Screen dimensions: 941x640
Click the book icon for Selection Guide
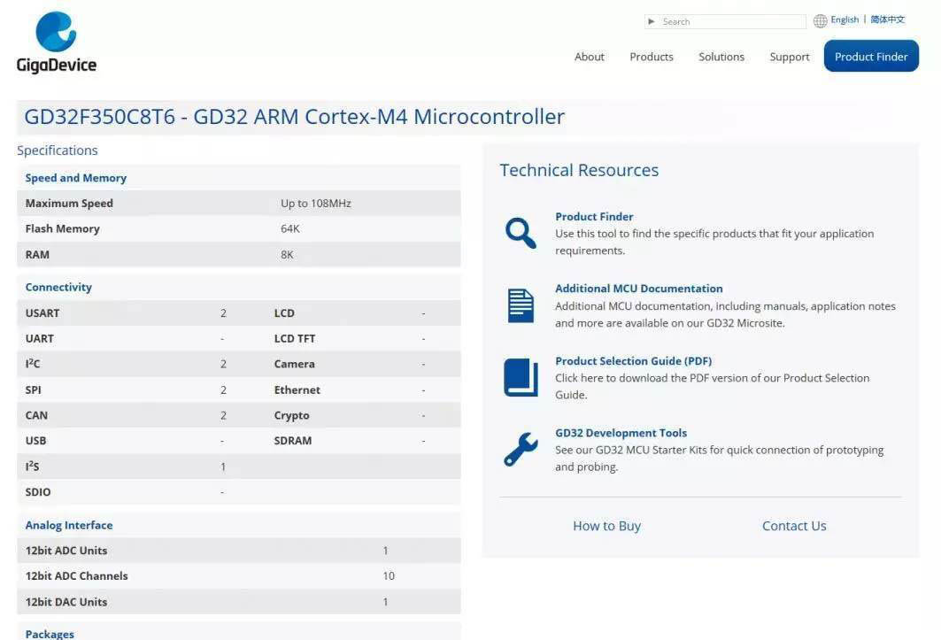pos(521,378)
